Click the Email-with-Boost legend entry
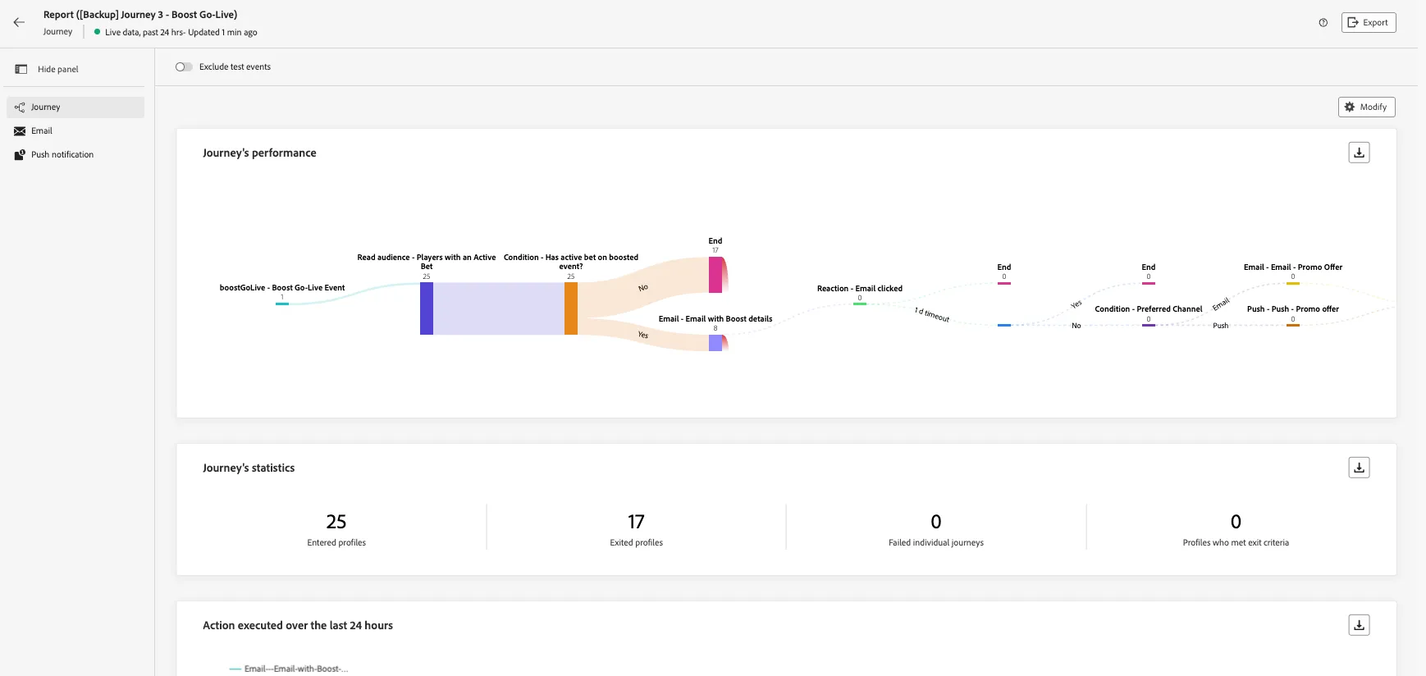 289,669
